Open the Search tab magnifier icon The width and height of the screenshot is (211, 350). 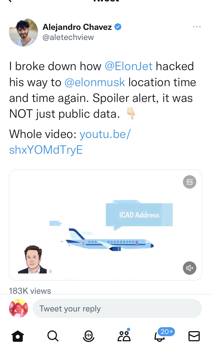coord(53,336)
